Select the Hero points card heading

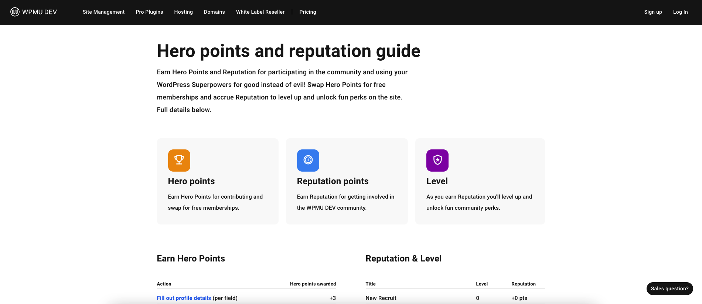[191, 181]
